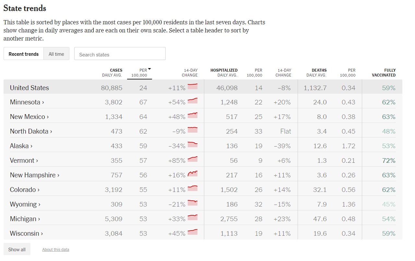Sort table by Cases Daily Avg.

(112, 73)
